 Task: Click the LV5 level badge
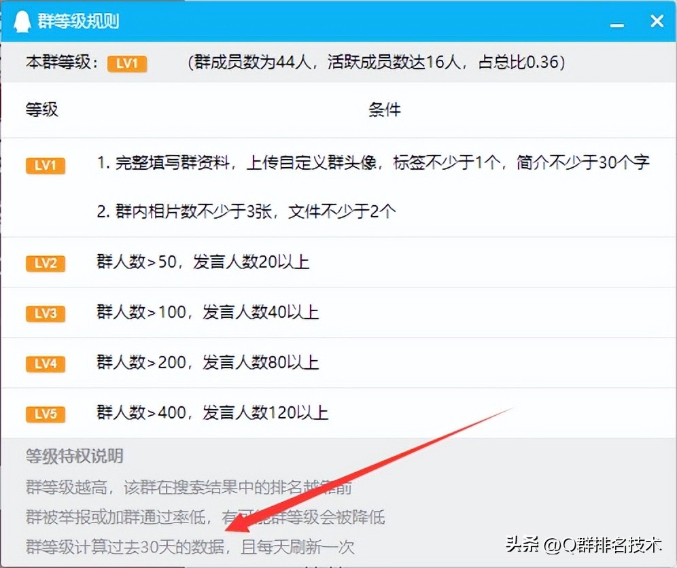(45, 414)
